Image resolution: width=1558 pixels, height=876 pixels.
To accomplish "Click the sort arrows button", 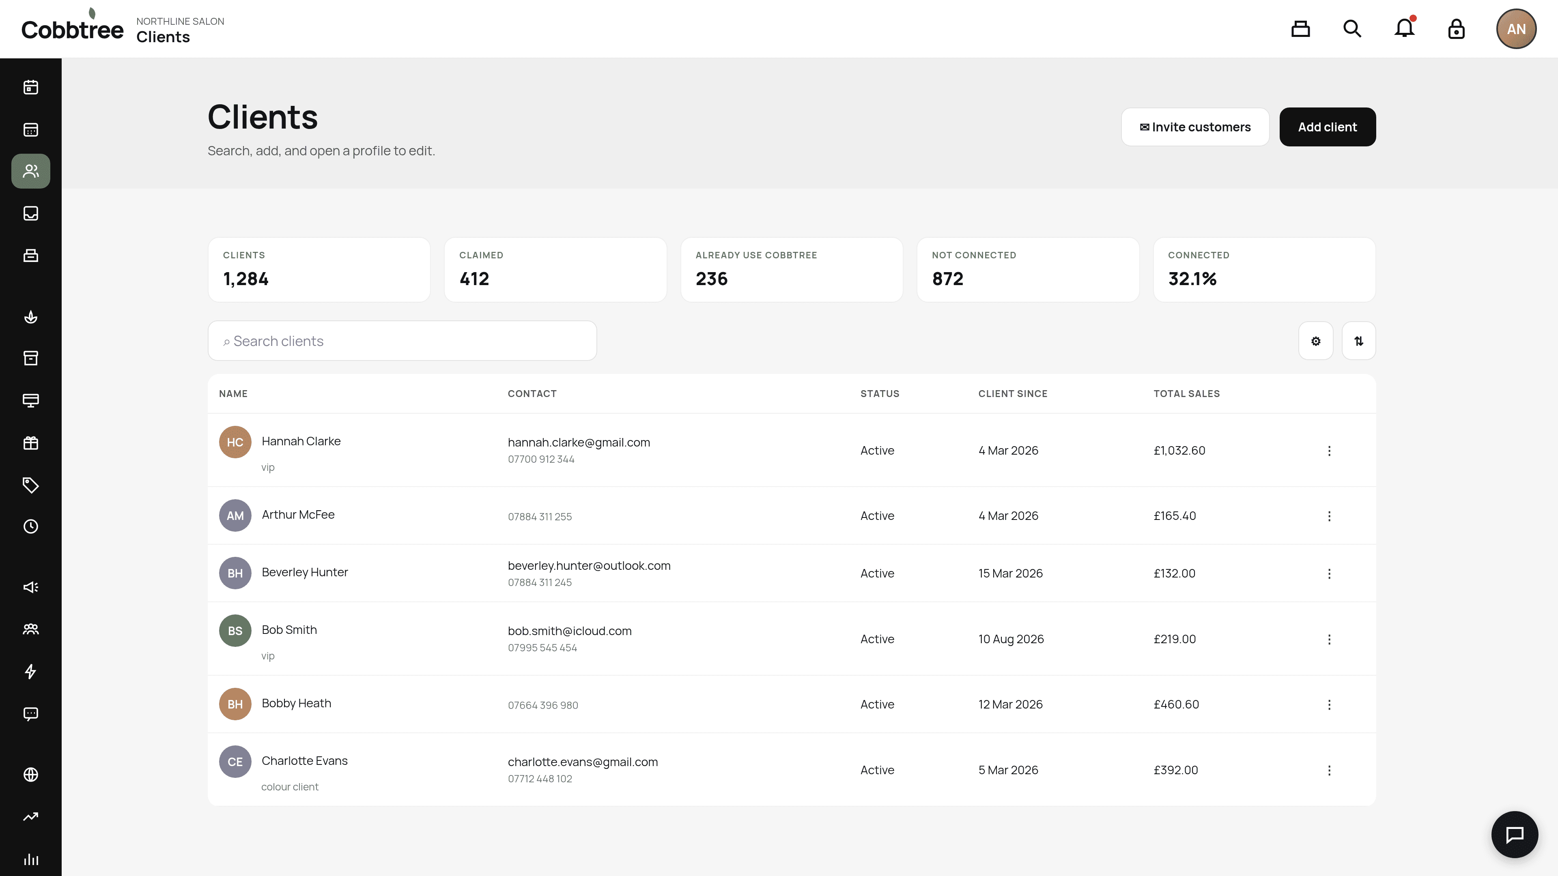I will point(1359,341).
